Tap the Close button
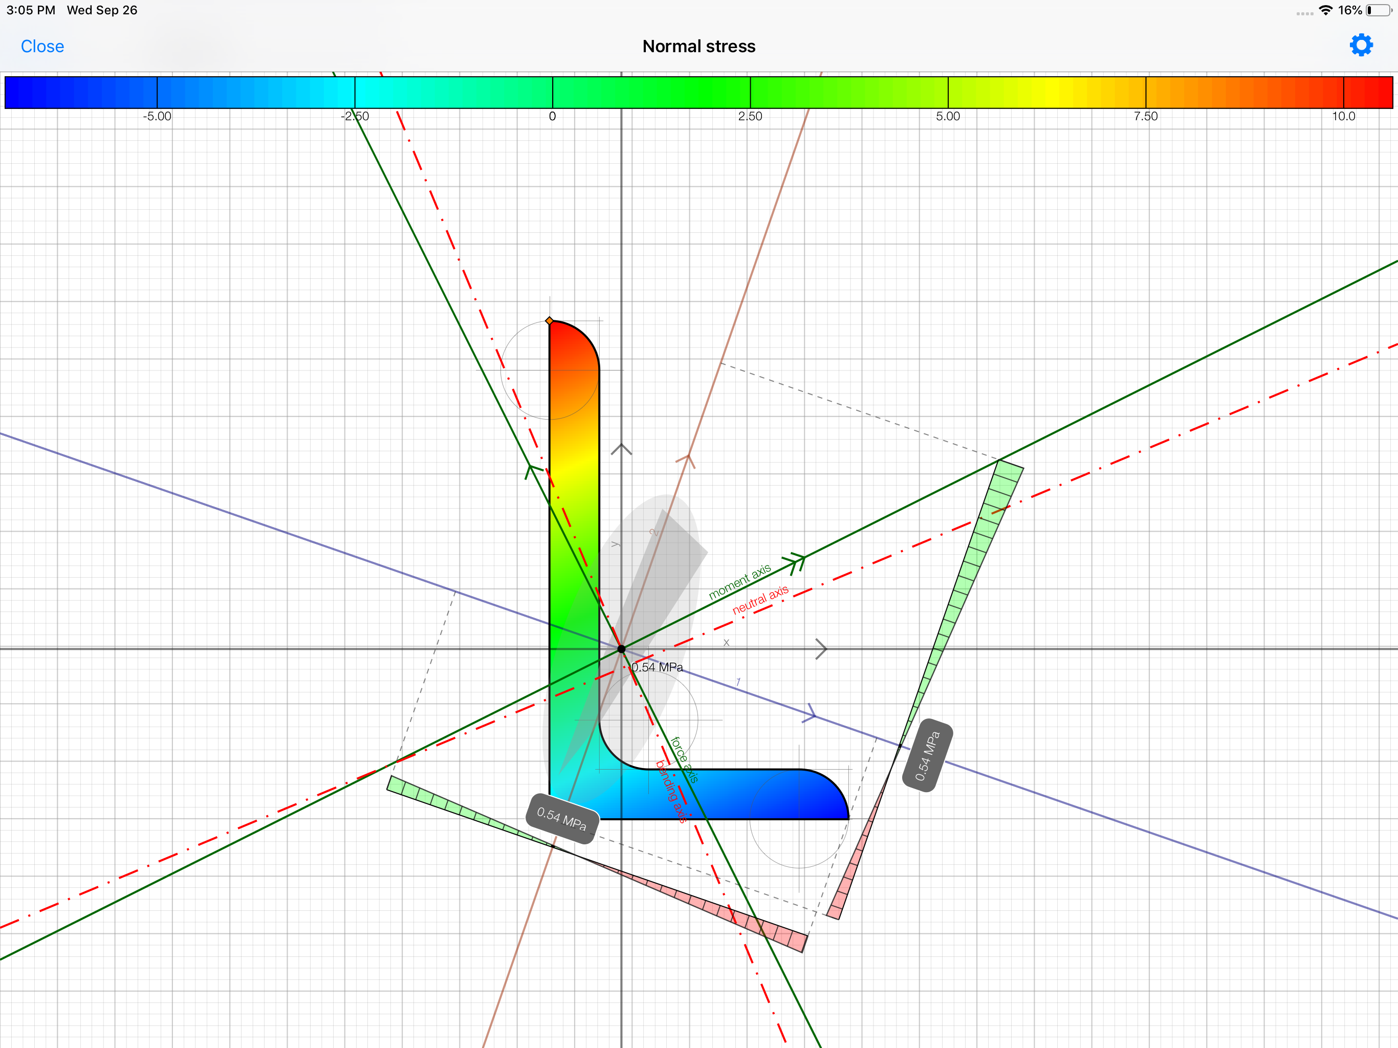 pos(42,46)
